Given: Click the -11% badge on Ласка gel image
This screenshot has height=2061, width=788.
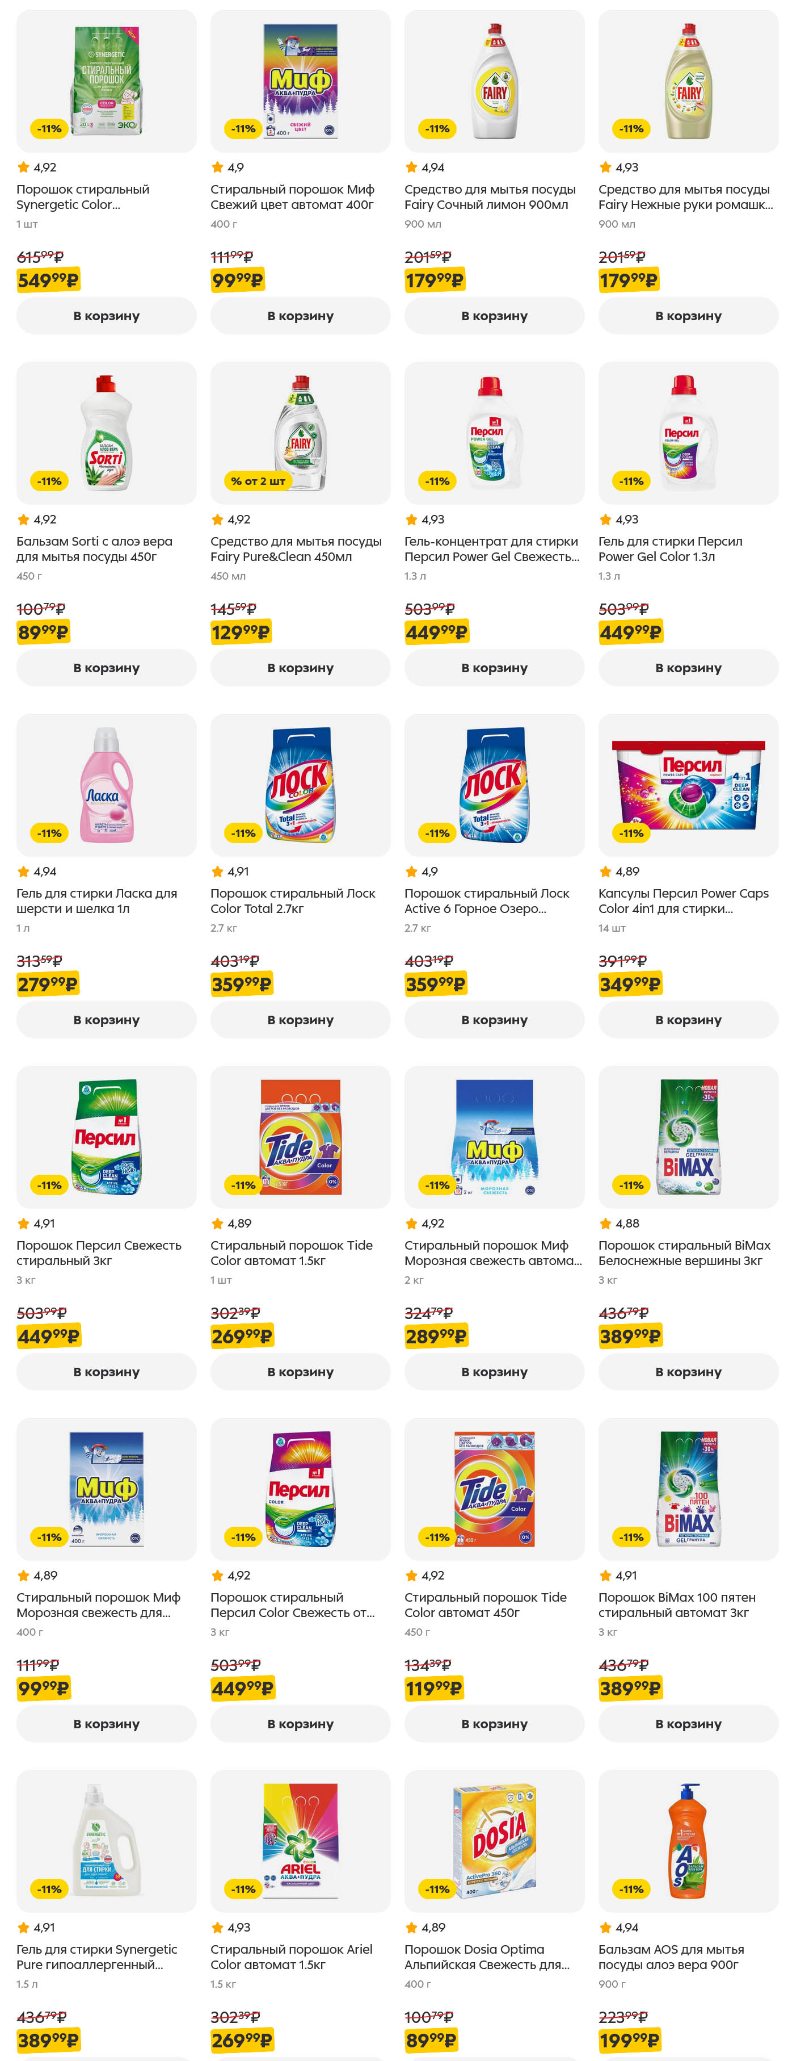Looking at the screenshot, I should (49, 833).
